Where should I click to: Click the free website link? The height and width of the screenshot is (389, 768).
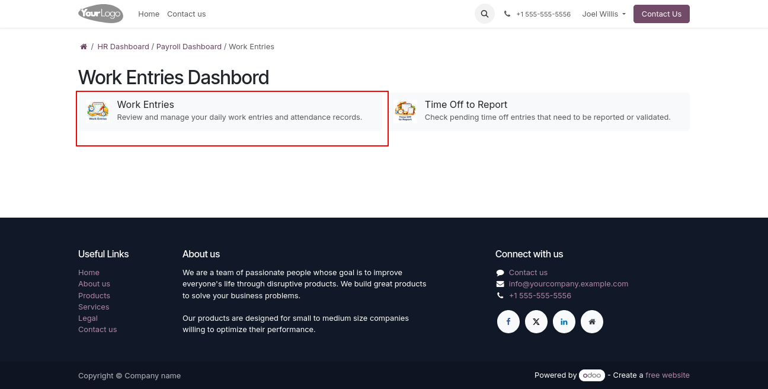point(667,375)
